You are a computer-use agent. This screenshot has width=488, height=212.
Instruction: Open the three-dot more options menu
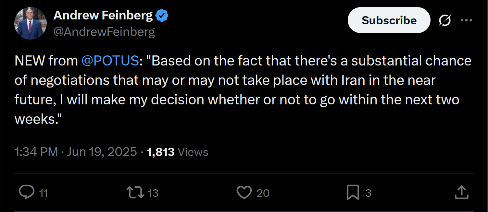tap(466, 20)
